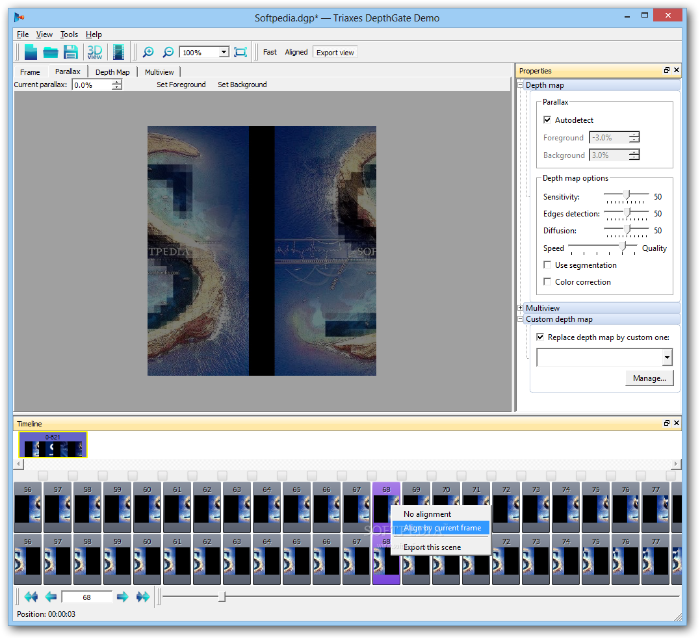The image size is (700, 639).
Task: Uncheck Replace depth map by custom one
Action: pyautogui.click(x=540, y=337)
